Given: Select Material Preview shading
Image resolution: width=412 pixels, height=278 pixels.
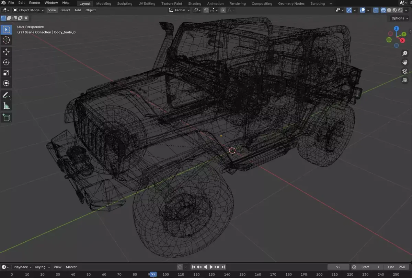Looking at the screenshot, I should [x=395, y=10].
